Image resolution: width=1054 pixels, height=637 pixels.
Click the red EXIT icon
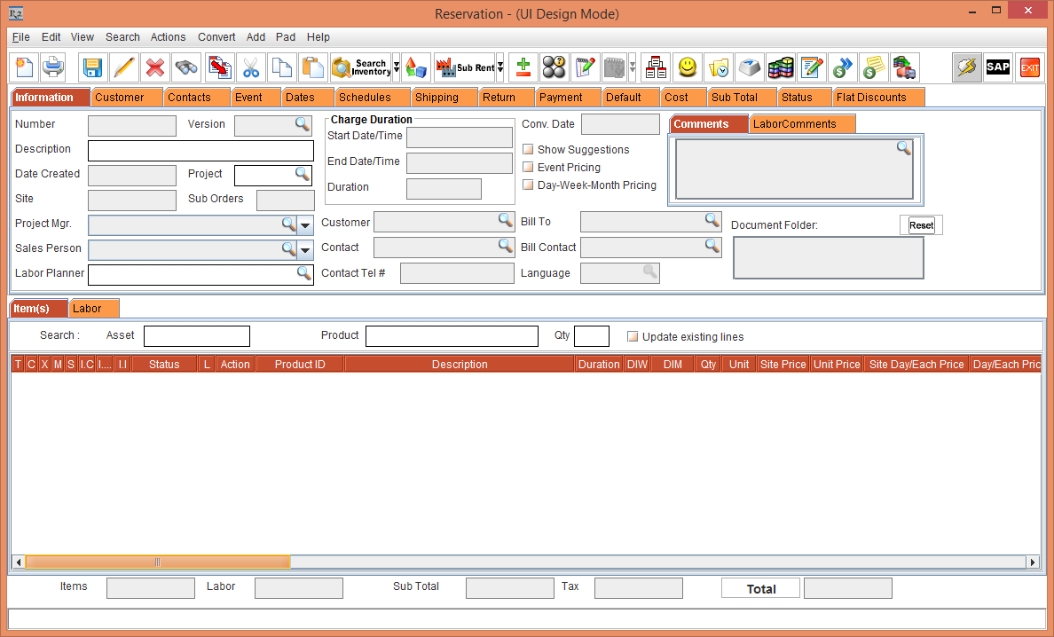[1029, 67]
